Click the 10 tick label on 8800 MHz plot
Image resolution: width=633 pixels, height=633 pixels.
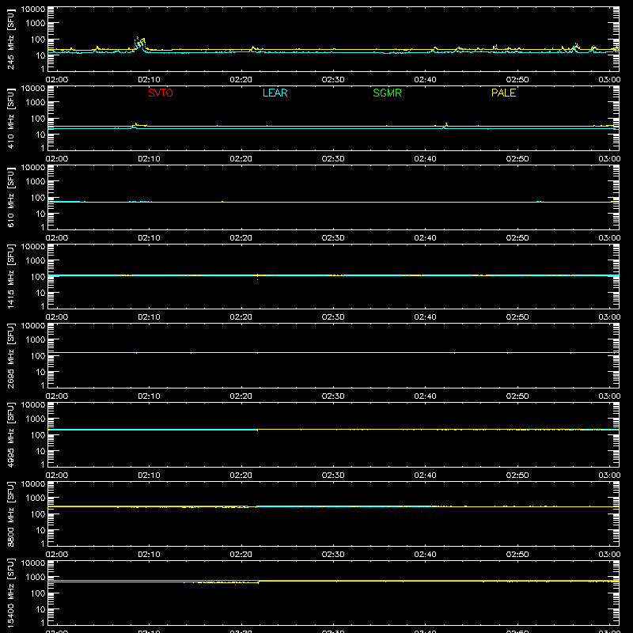coord(40,530)
